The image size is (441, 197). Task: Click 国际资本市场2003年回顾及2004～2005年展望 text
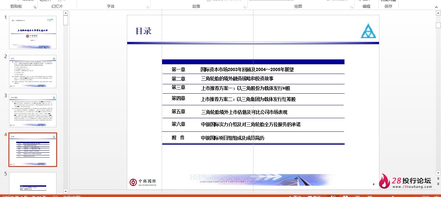tap(247, 69)
